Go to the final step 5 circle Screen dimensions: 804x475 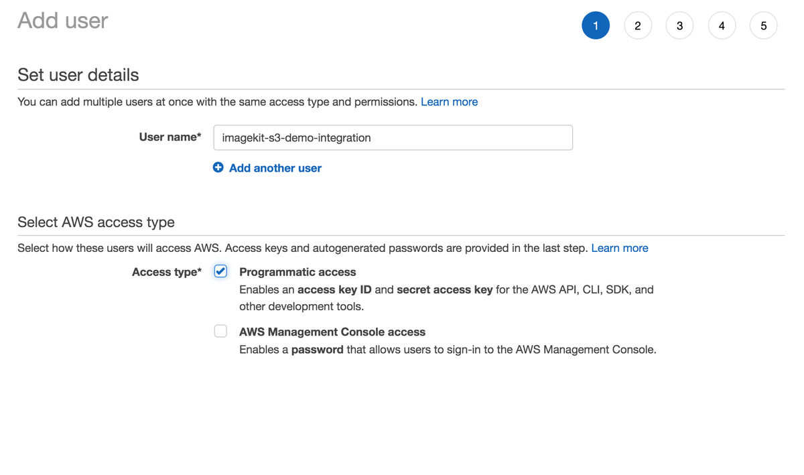pyautogui.click(x=763, y=25)
